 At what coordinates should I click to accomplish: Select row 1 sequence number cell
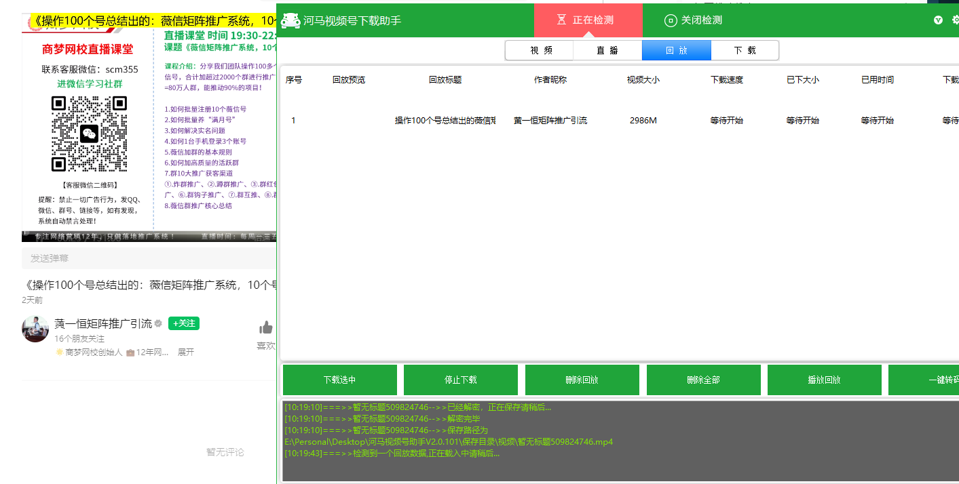(x=293, y=121)
